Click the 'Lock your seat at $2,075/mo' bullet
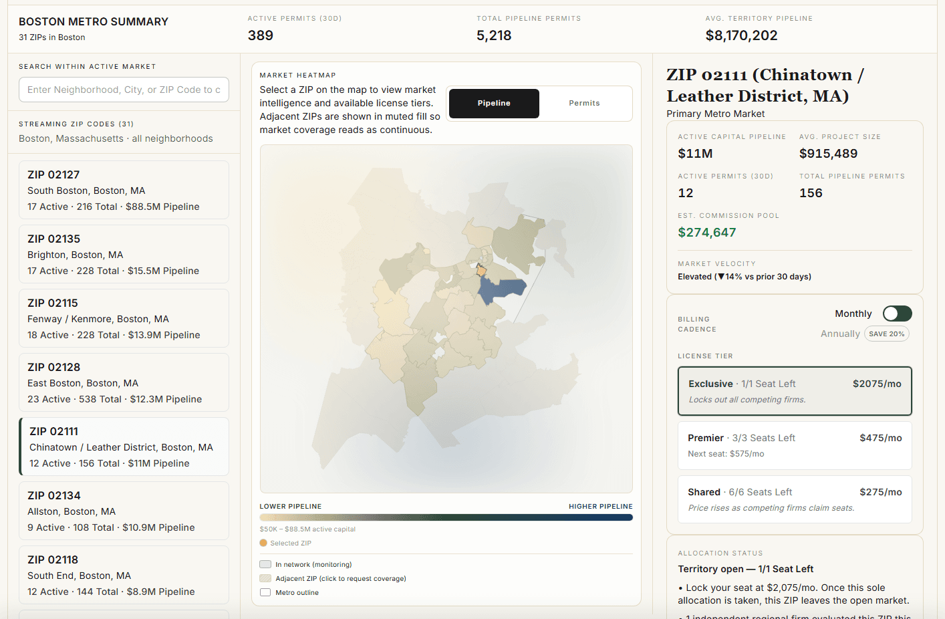The width and height of the screenshot is (945, 619). [x=795, y=594]
